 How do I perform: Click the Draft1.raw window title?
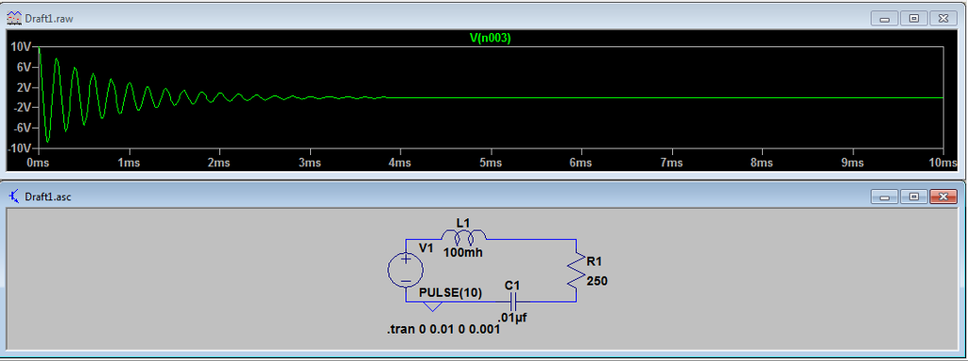[50, 19]
